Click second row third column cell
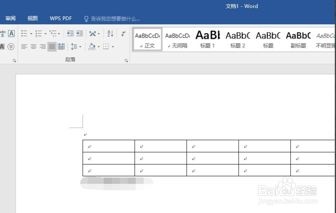 tap(213, 159)
